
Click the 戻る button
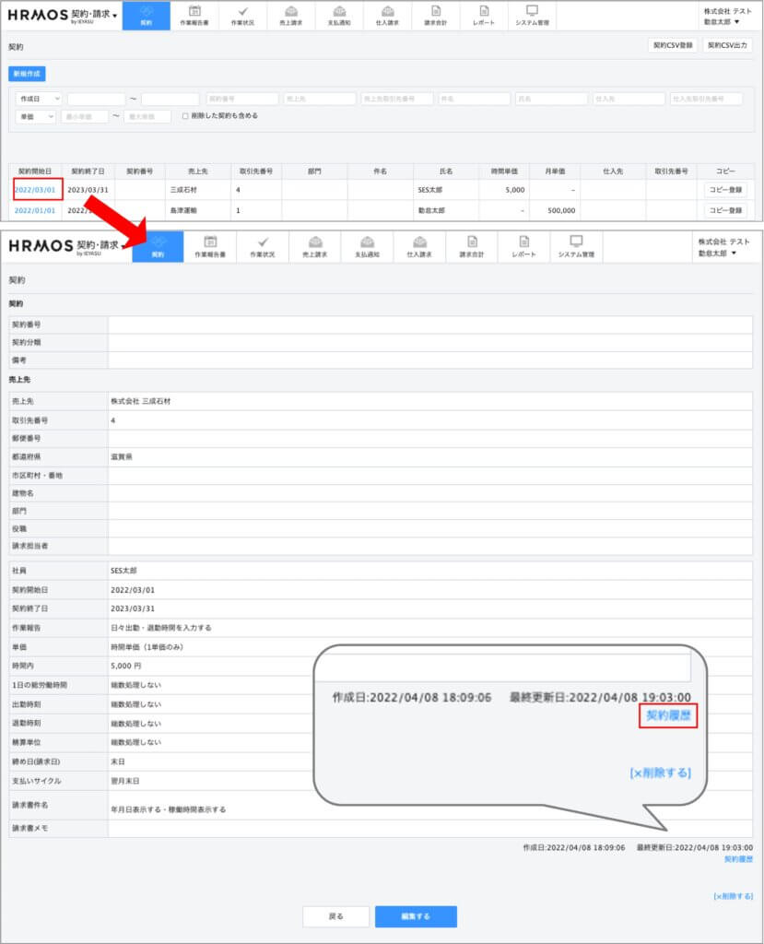click(x=335, y=916)
